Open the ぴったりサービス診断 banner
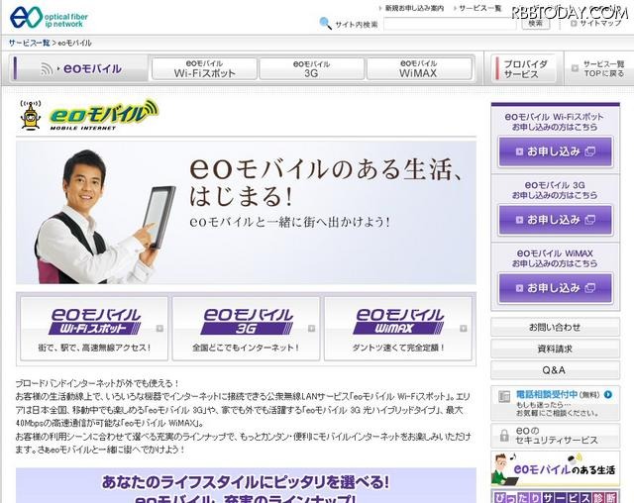The width and height of the screenshot is (634, 503). point(555,496)
